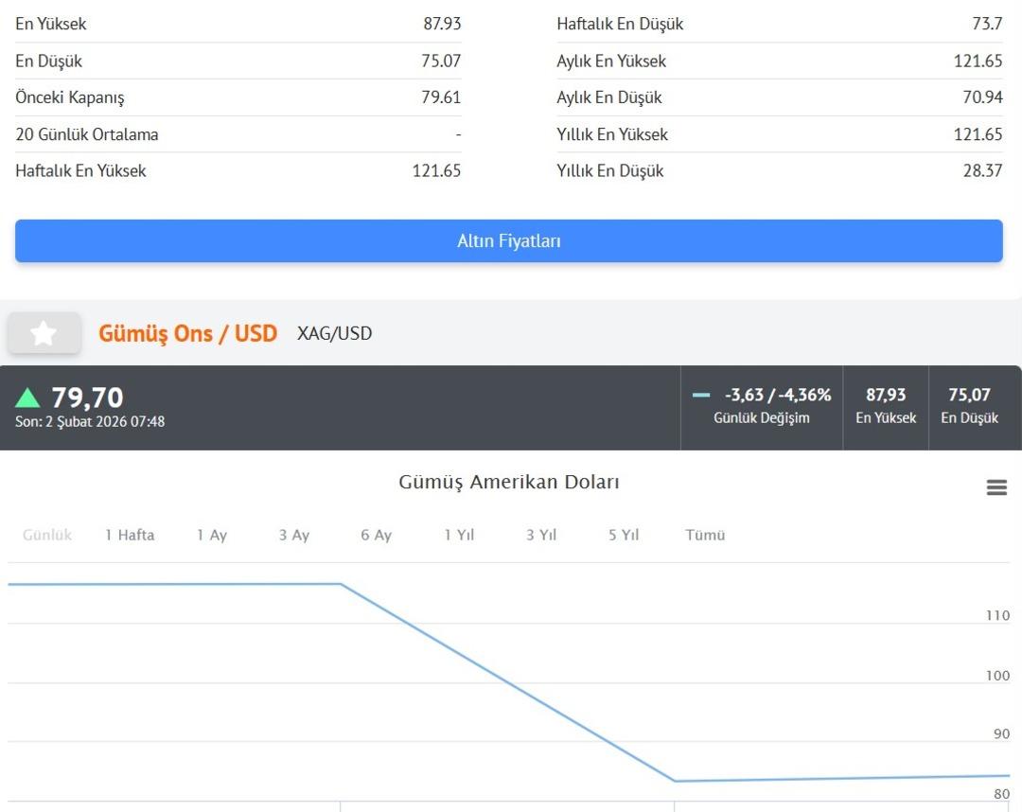Switch chart to 1 Hafta range
Screen dimensions: 1022x812
tap(130, 535)
